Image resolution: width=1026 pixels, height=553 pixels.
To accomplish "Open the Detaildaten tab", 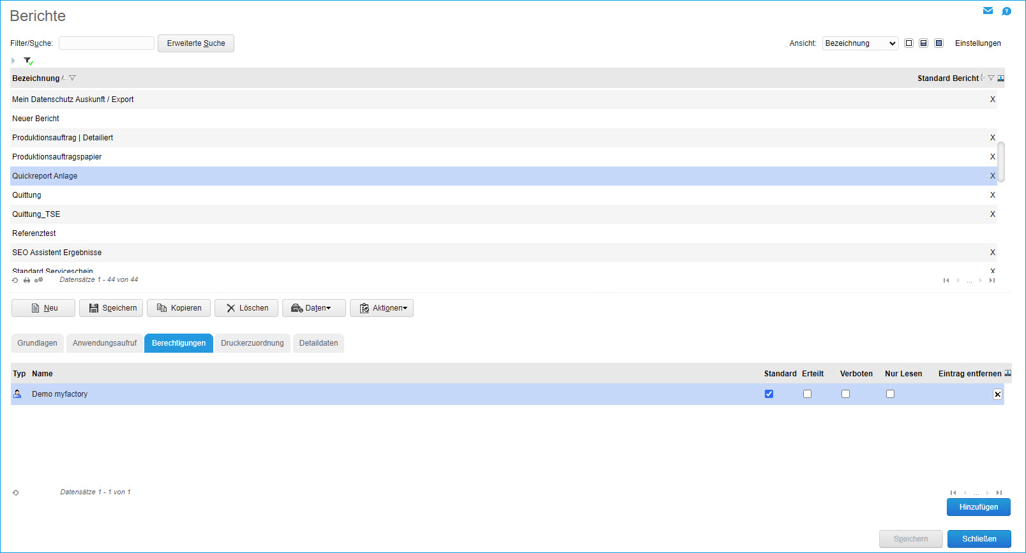I will 319,343.
